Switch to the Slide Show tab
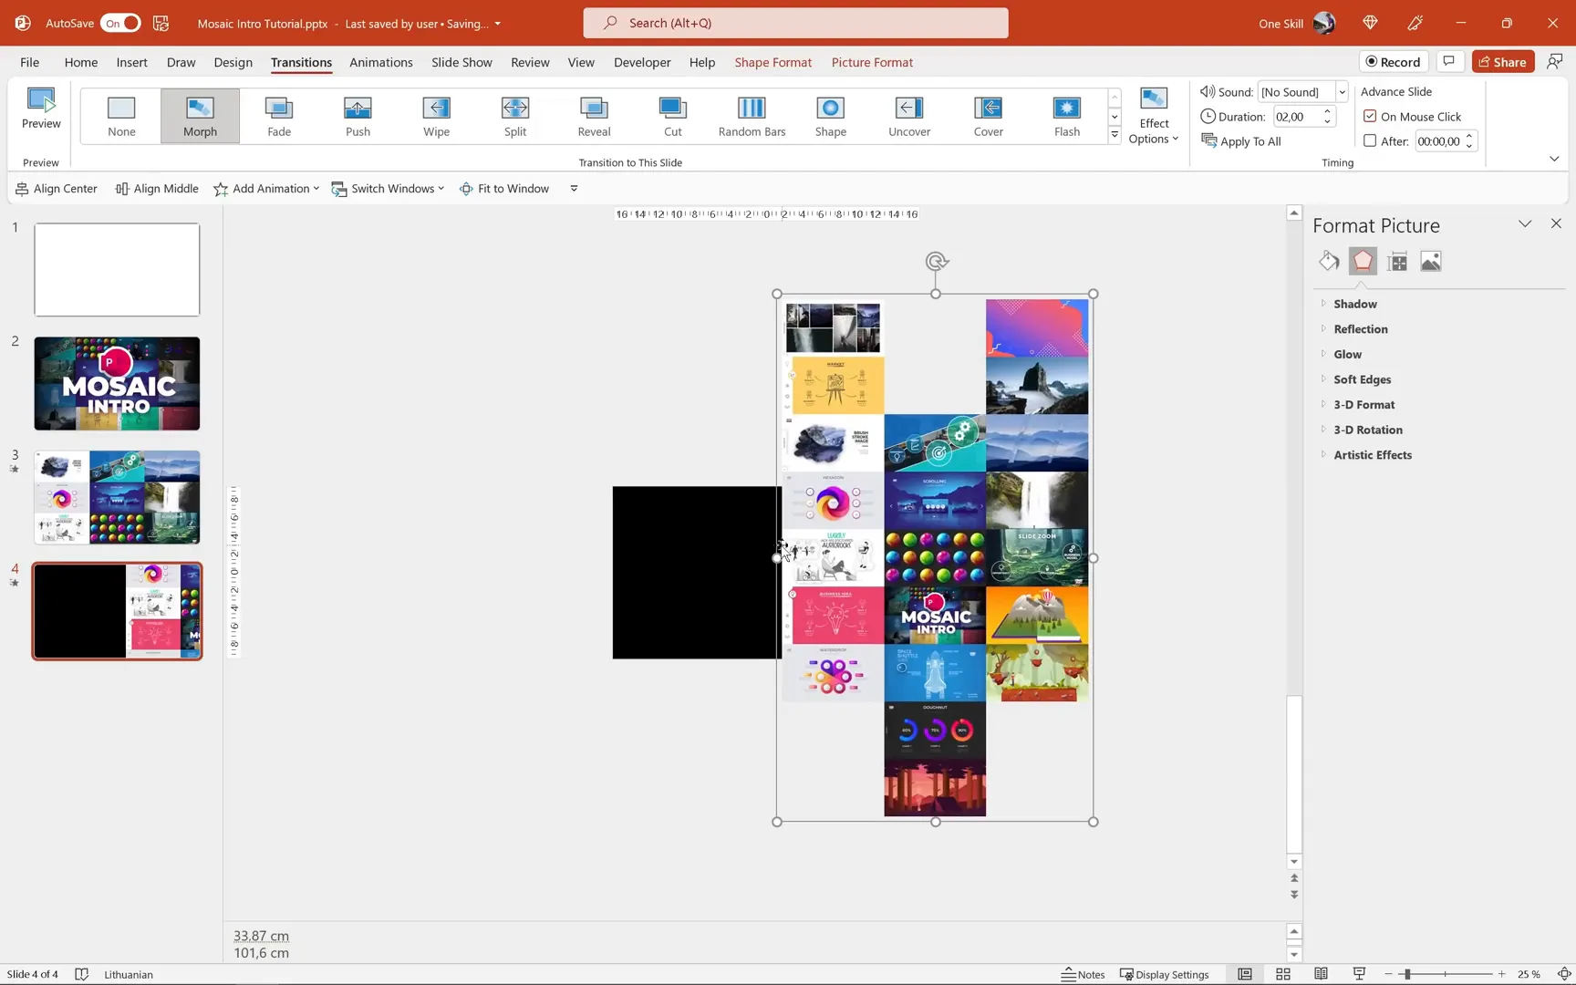1576x985 pixels. point(461,62)
